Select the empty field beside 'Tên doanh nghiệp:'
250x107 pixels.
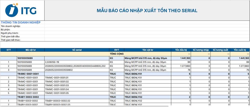[x=147, y=26]
